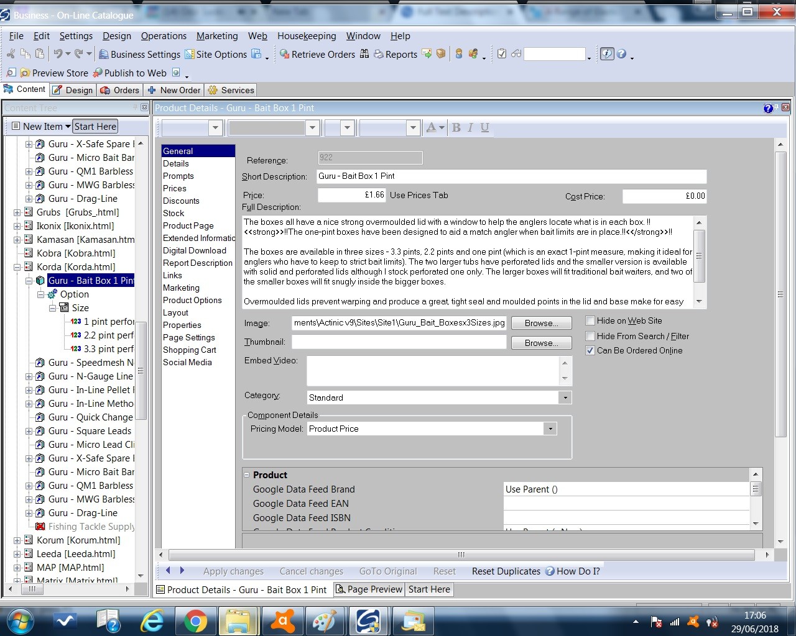Screen dimensions: 796x636
Task: Click Browse button beside the Image field
Action: [540, 324]
